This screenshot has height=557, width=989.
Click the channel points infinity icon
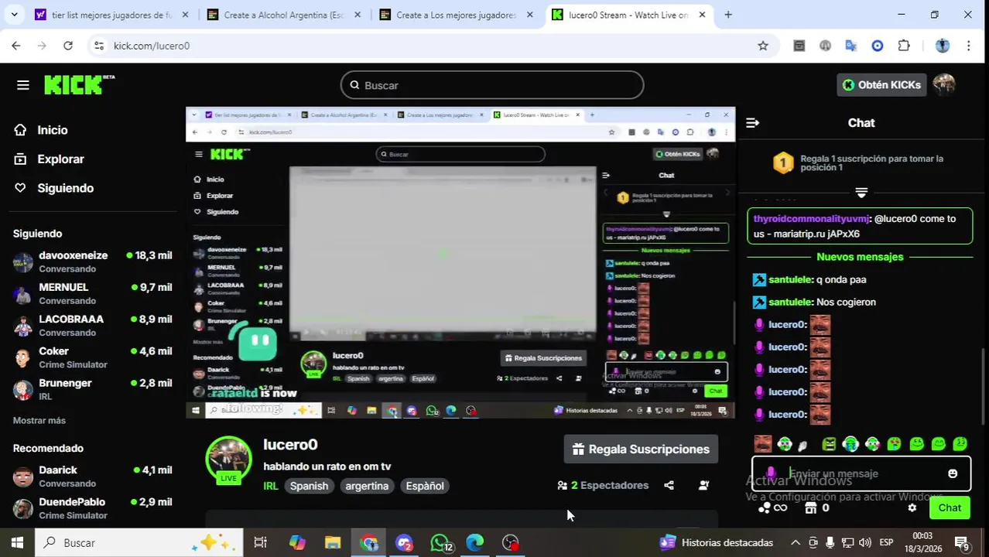click(772, 508)
